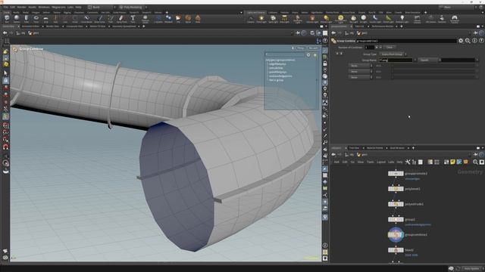Select the Grid shelf tool
Screen dimensions: 485x272
click(x=45, y=19)
